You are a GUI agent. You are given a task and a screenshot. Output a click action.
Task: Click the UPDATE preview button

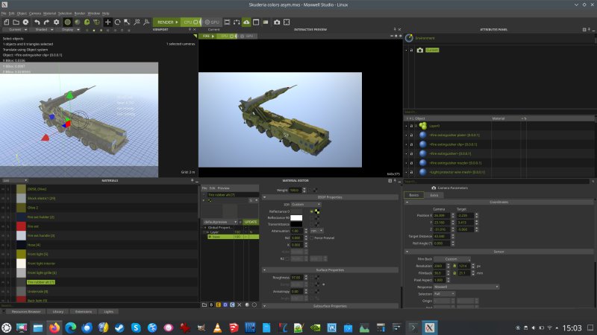tap(251, 221)
